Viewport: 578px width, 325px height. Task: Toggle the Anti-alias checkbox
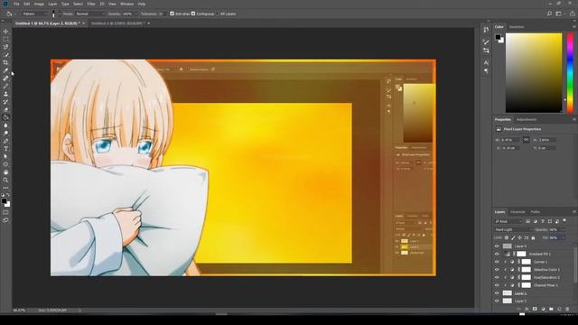[172, 14]
